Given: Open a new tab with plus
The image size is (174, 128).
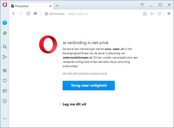Looking at the screenshot, I should point(57,6).
